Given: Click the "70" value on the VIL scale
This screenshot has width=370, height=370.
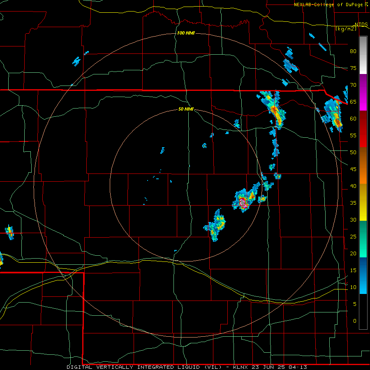Looking at the screenshot, I should click(x=353, y=85).
